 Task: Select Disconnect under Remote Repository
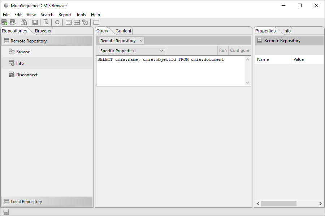(47, 75)
